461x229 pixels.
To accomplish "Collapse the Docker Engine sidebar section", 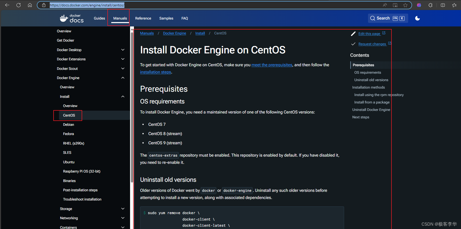I will pos(123,78).
